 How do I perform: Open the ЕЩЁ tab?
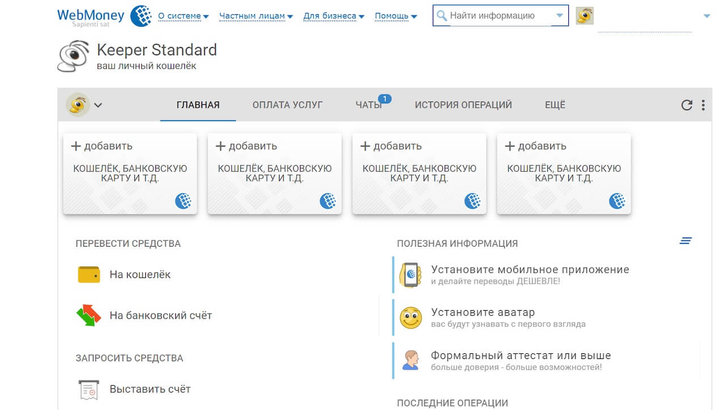pos(555,105)
